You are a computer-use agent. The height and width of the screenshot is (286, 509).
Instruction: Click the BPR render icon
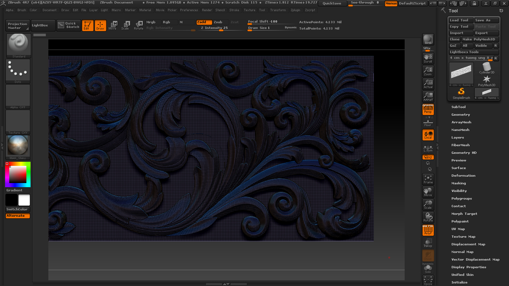pos(428,39)
